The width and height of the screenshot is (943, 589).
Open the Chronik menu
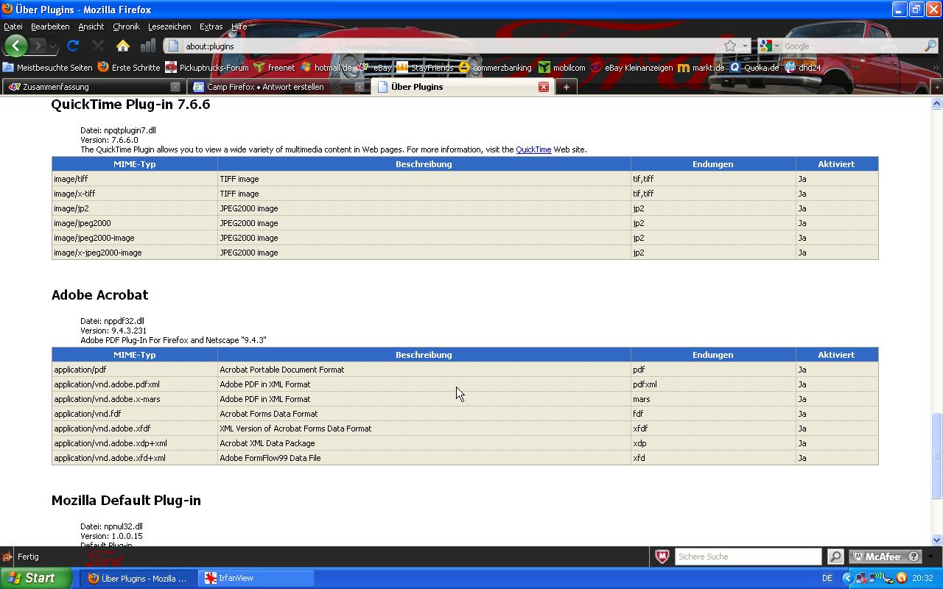point(126,27)
